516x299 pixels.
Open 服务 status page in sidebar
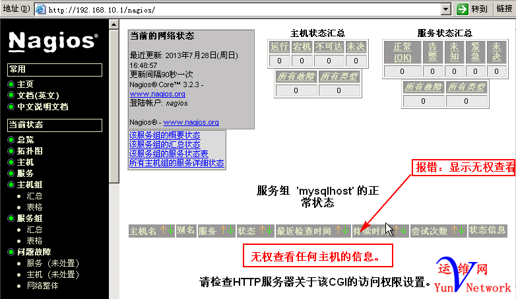tap(25, 173)
